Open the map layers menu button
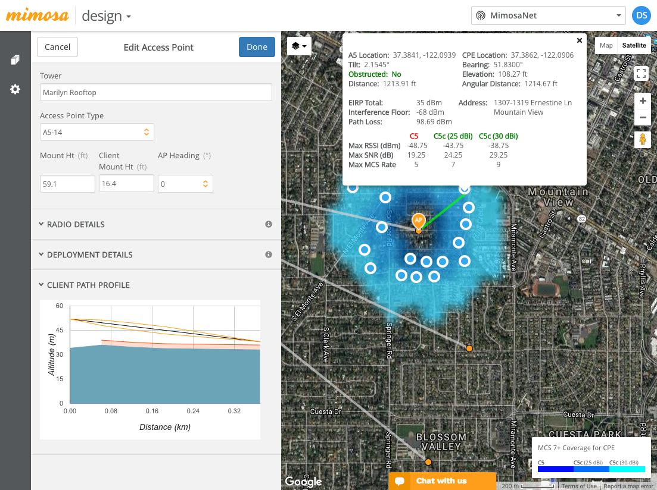 (299, 46)
